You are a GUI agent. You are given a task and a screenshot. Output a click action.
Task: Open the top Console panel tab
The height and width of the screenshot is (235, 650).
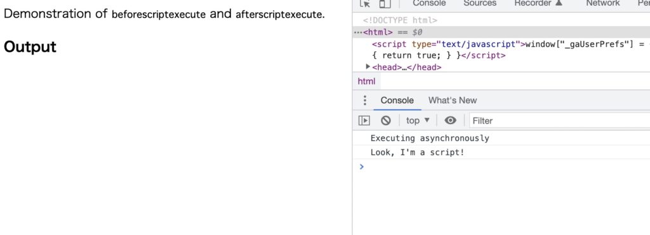[429, 3]
